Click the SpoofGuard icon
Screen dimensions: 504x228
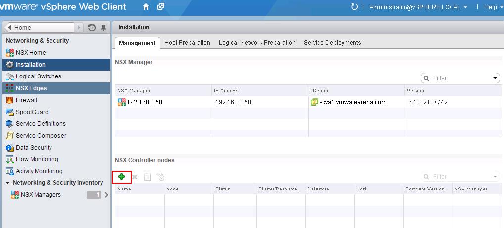tap(10, 112)
